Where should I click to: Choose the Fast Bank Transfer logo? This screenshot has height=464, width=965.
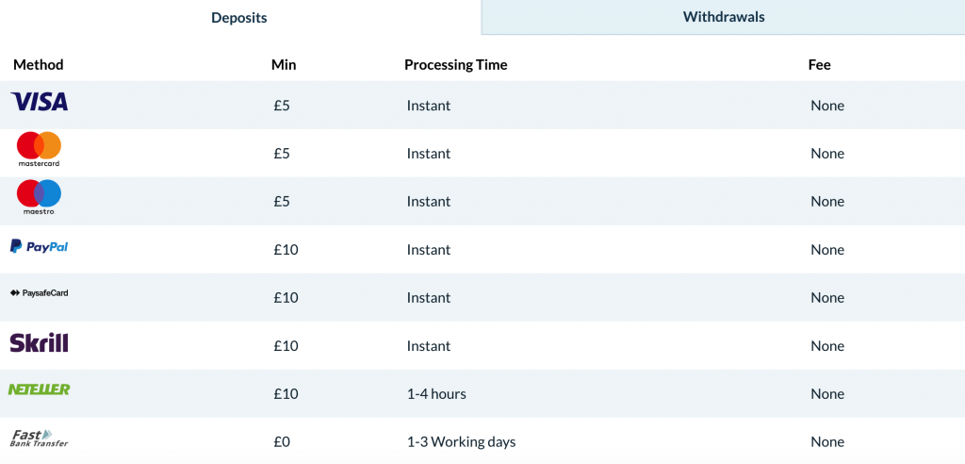point(39,439)
